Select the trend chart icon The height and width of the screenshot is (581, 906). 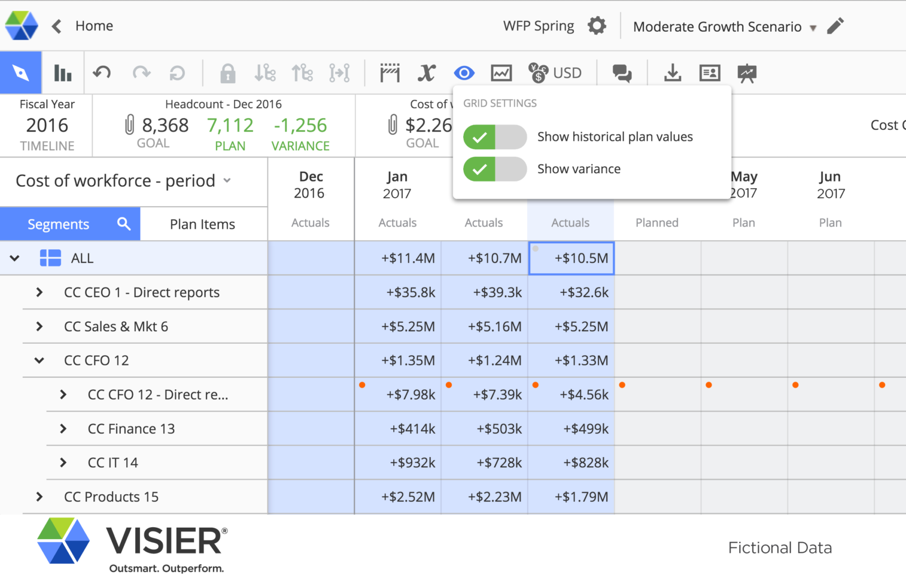pyautogui.click(x=501, y=72)
